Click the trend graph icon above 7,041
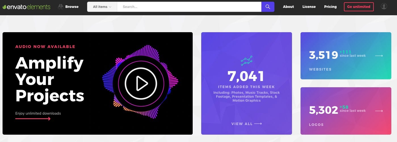Viewport: 397px width, 142px height. 246,60
